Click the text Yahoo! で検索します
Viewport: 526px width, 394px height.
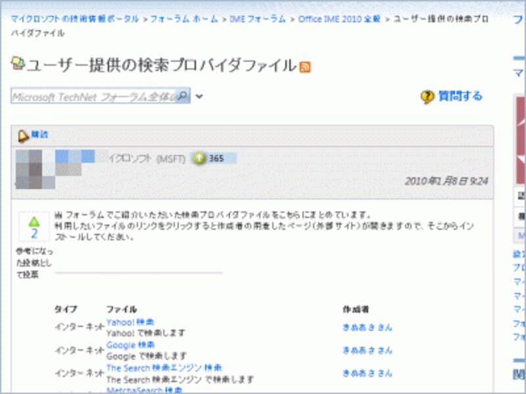point(145,333)
